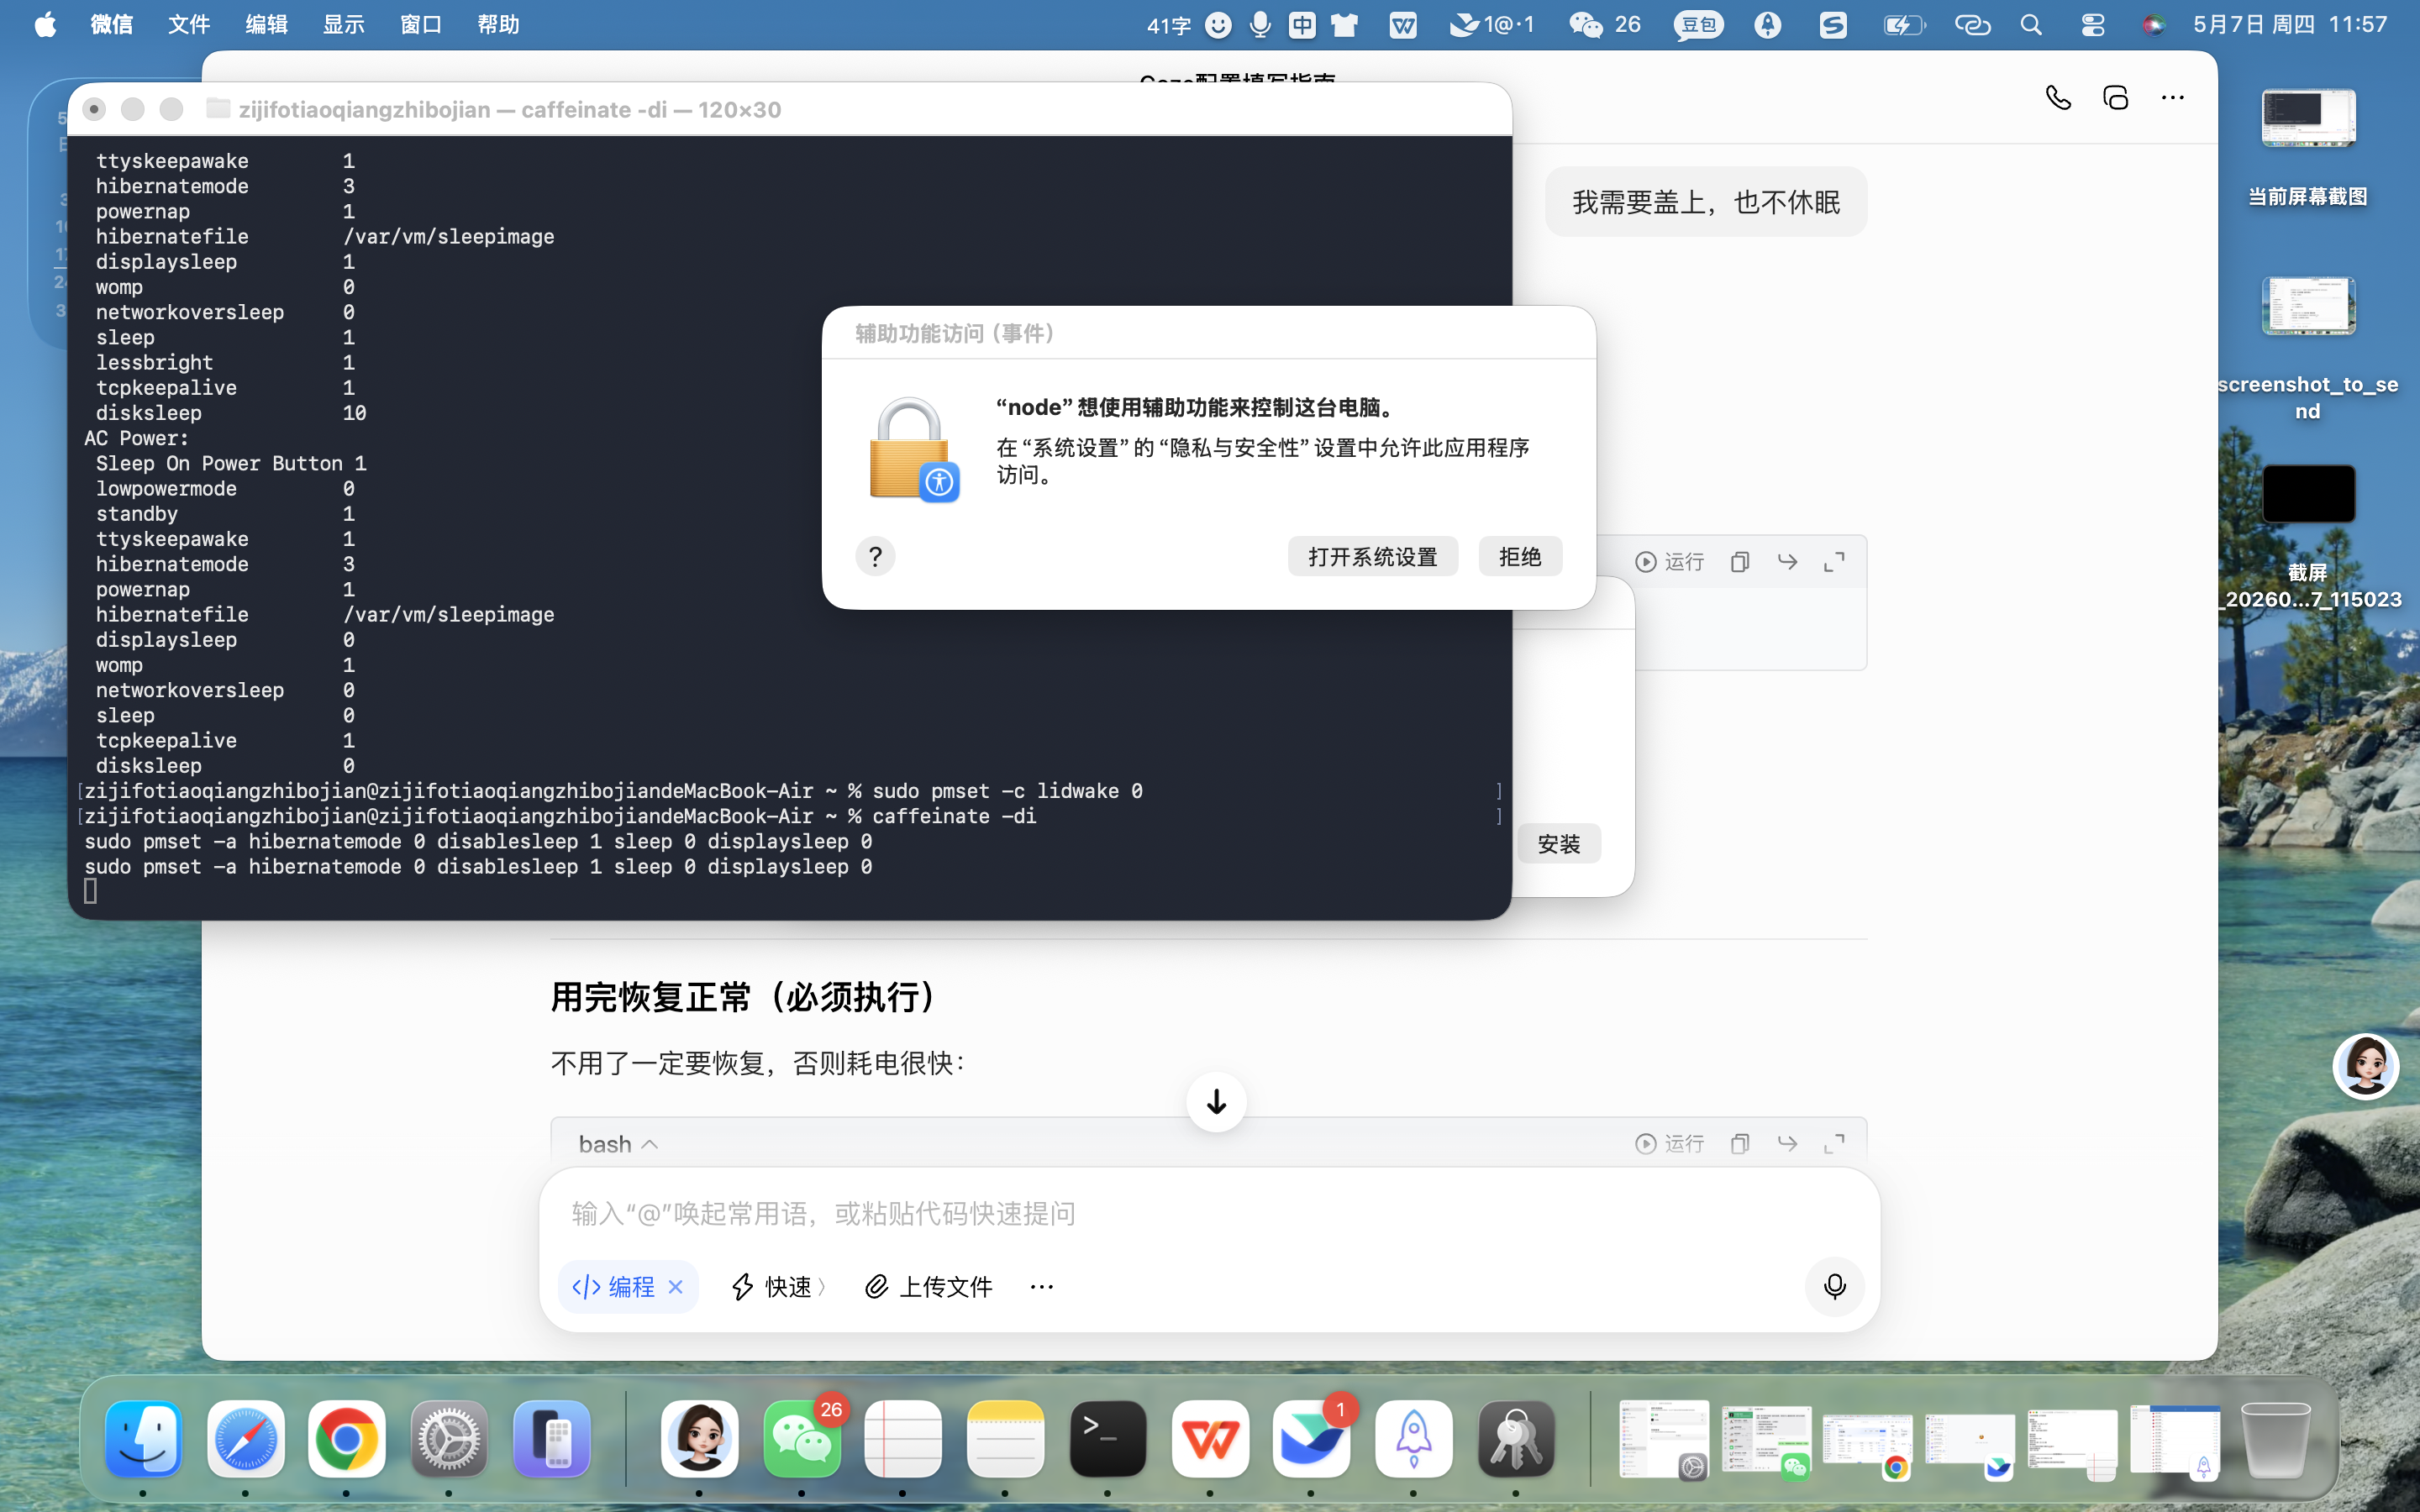Image resolution: width=2420 pixels, height=1512 pixels.
Task: Jump to latest message with down-arrow button
Action: point(1216,1102)
